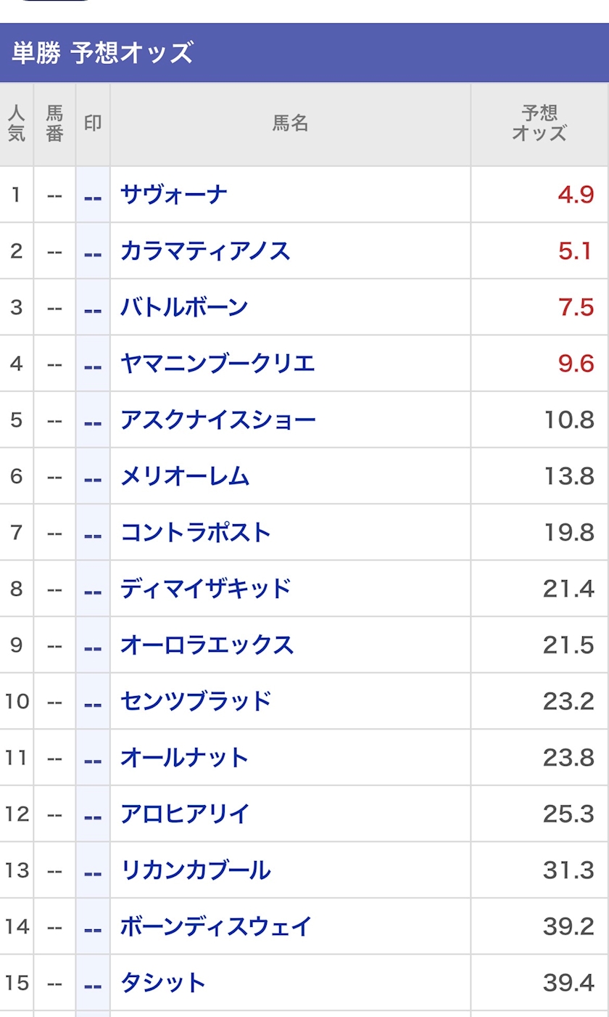The width and height of the screenshot is (609, 1017).
Task: View the メリオーレム horse profile
Action: pos(185,476)
